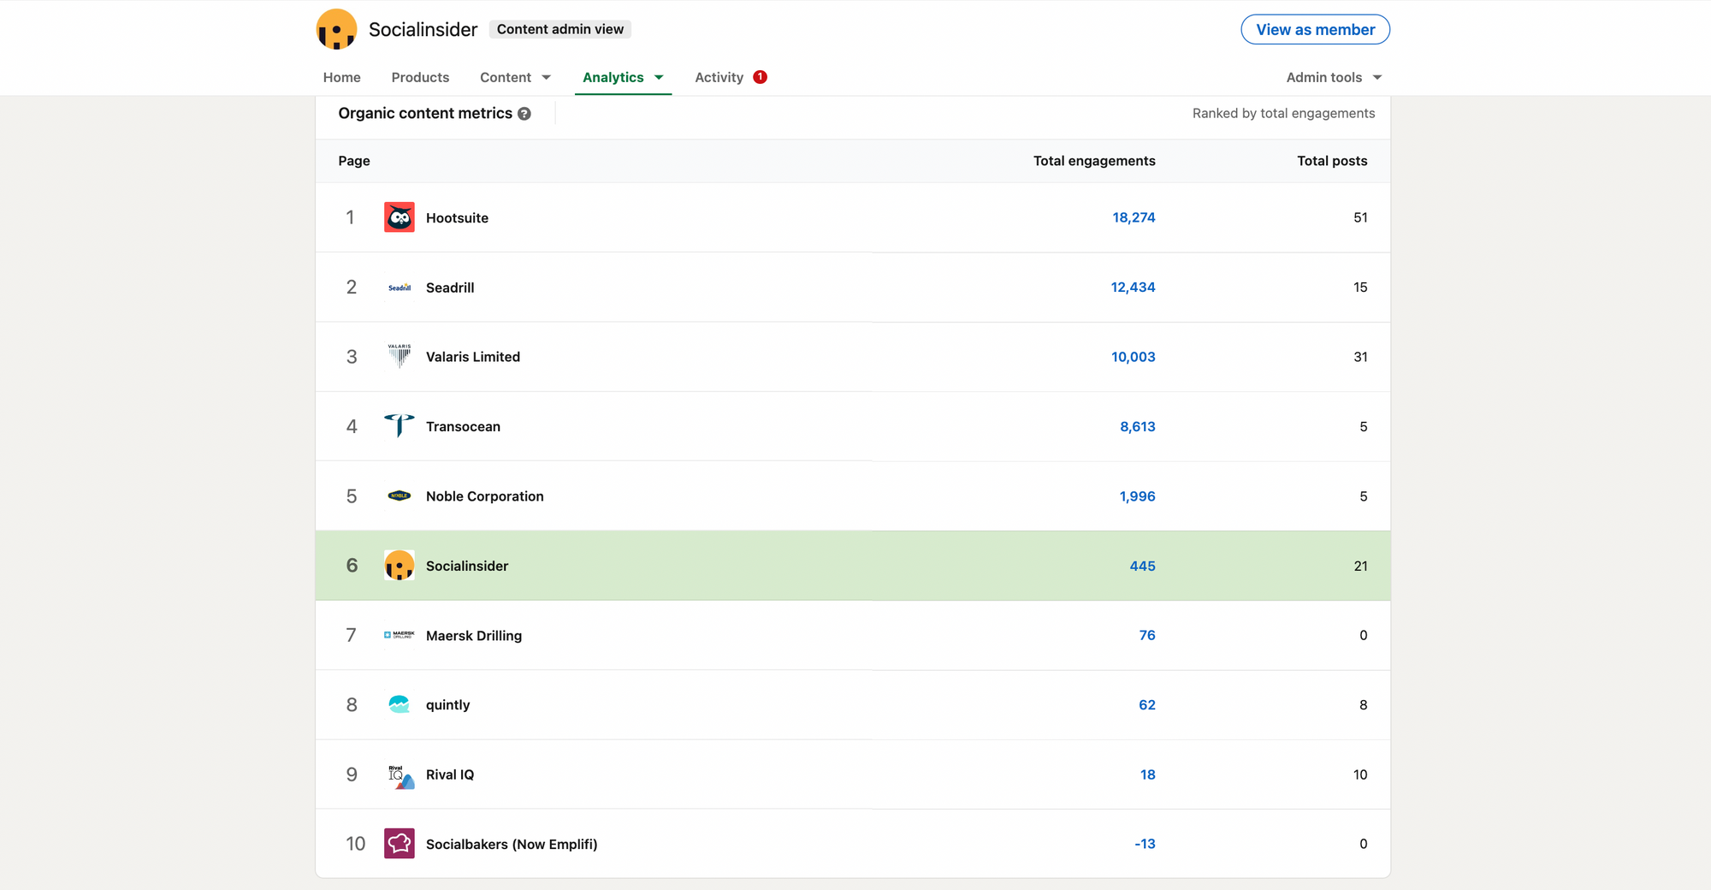This screenshot has width=1711, height=890.
Task: Click Hootsuite's 18,274 engagements value
Action: tap(1134, 217)
